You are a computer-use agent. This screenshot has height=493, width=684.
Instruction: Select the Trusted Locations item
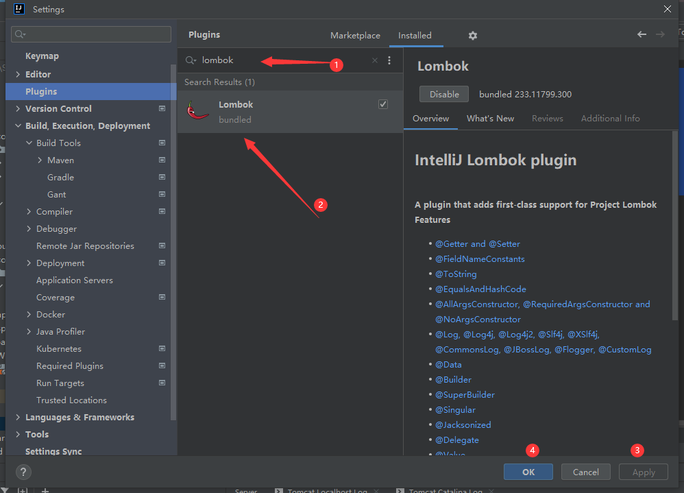click(71, 400)
